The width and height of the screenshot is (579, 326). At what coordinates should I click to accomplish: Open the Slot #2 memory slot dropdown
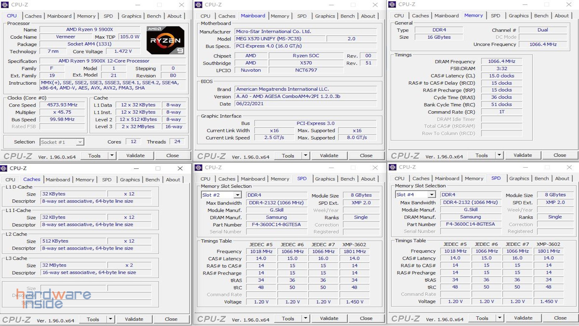point(238,195)
